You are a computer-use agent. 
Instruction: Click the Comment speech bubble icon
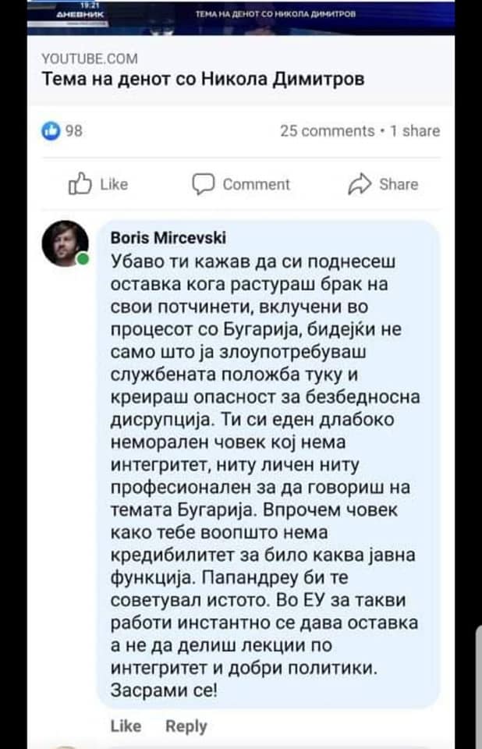coord(203,184)
